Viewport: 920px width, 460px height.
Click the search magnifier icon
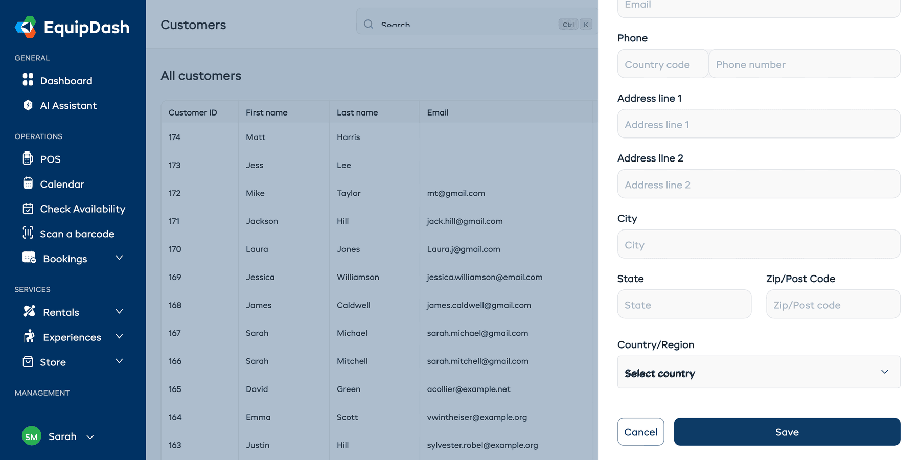click(368, 24)
